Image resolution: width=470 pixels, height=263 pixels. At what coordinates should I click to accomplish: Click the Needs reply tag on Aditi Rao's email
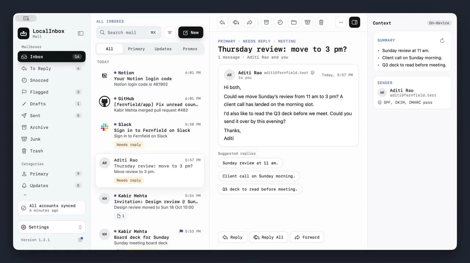click(x=129, y=180)
